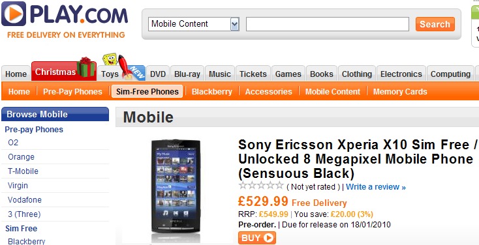This screenshot has width=479, height=245.
Task: Open the Electronics tab
Action: tap(401, 74)
